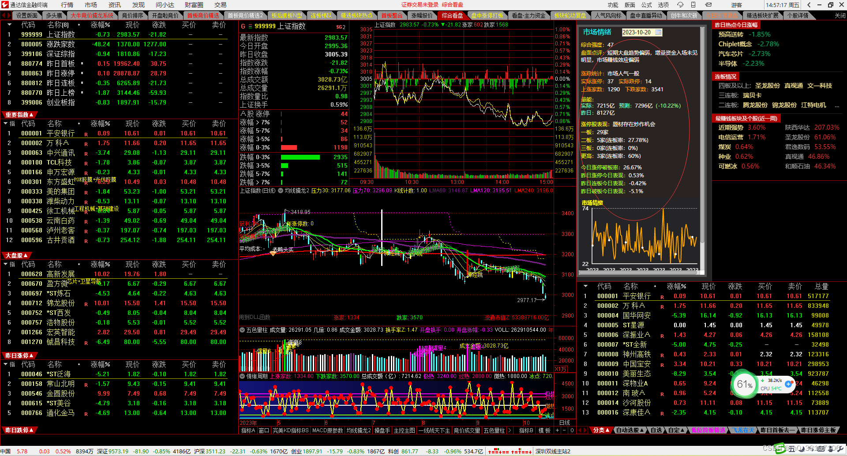Click the 关闭 button at top right
The image size is (847, 456).
click(x=840, y=15)
